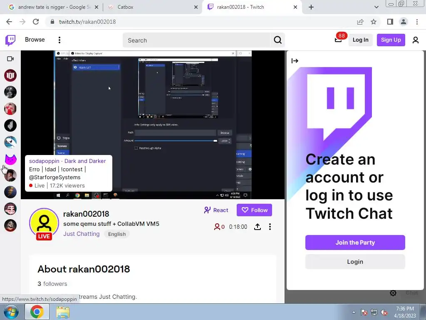Click Chrome in the Windows taskbar
Viewport: 426px width, 320px height.
[x=37, y=312]
